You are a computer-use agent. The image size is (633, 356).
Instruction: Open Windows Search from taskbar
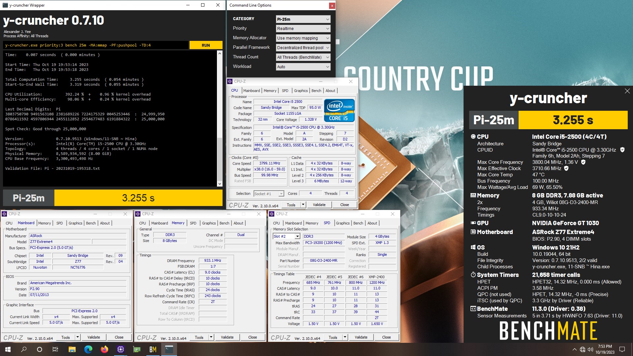coord(24,349)
